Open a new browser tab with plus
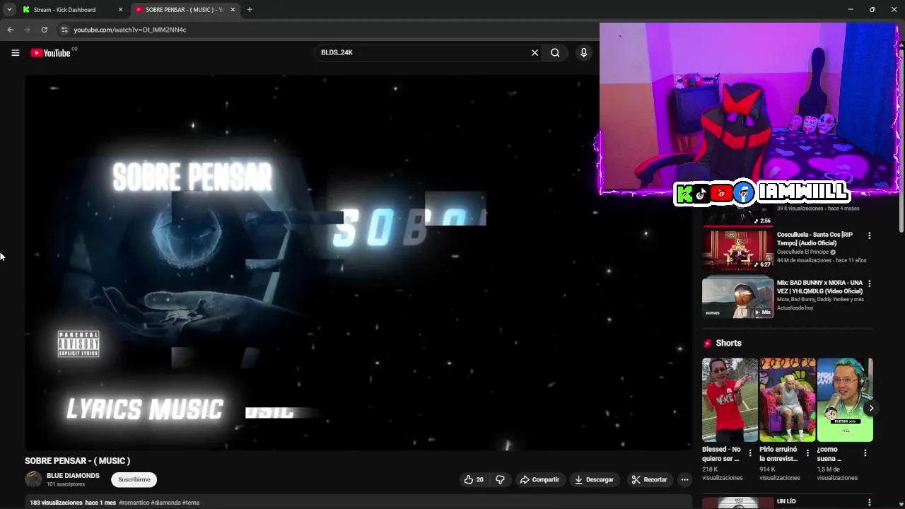This screenshot has width=905, height=509. point(250,10)
